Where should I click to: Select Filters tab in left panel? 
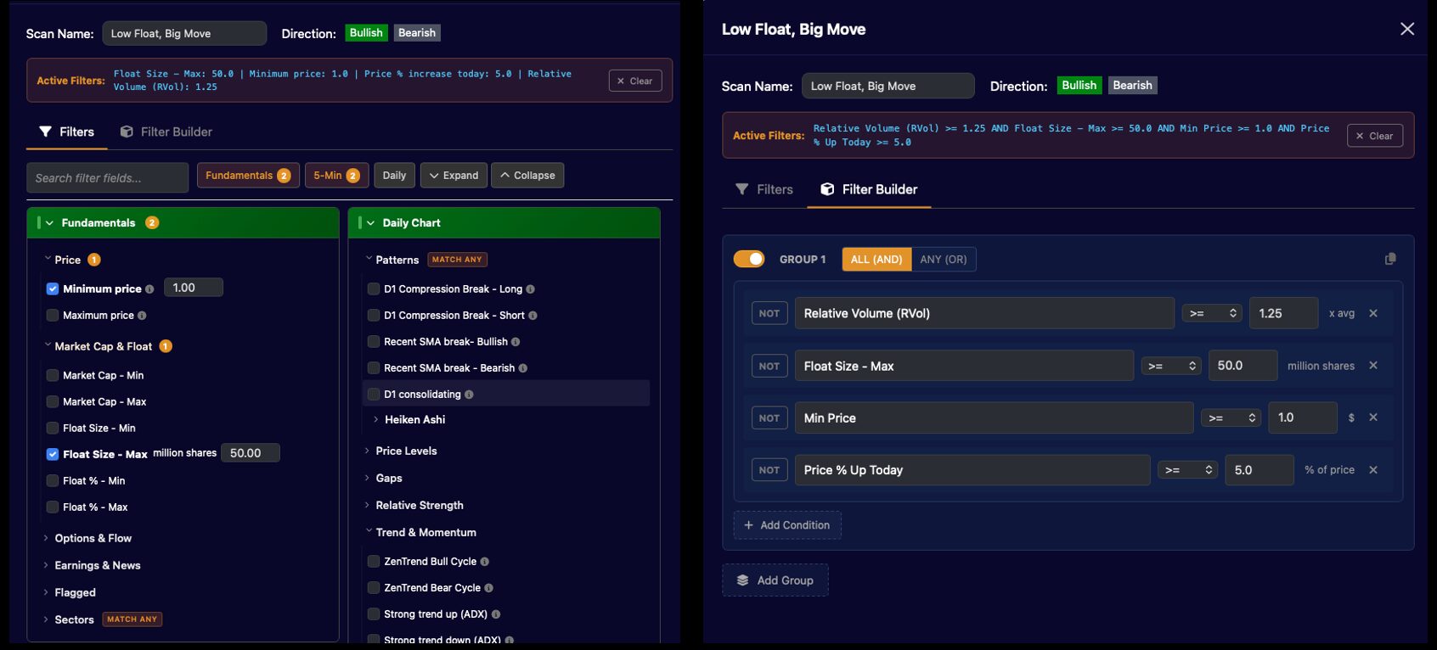[x=67, y=132]
